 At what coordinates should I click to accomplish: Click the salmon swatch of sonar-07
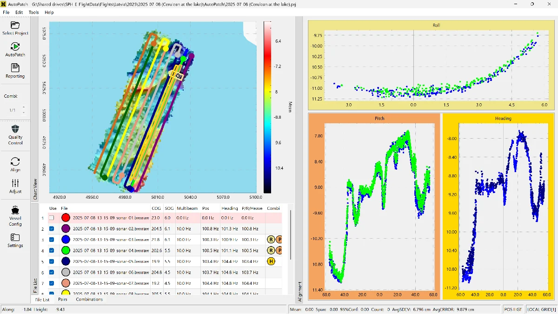click(66, 283)
